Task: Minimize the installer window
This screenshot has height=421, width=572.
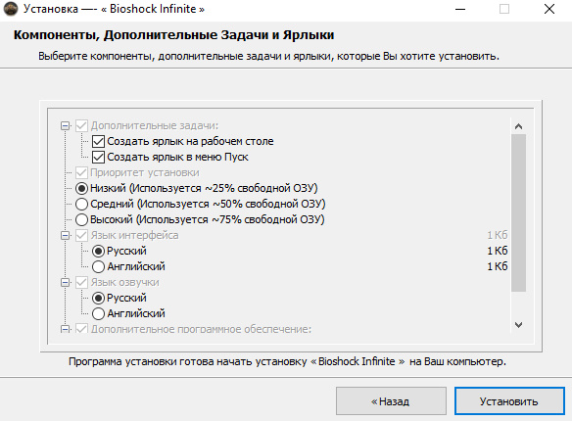Action: 460,9
